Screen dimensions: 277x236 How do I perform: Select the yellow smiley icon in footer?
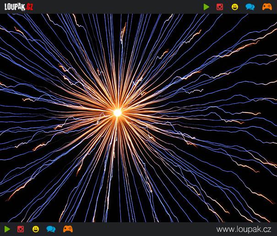36,229
